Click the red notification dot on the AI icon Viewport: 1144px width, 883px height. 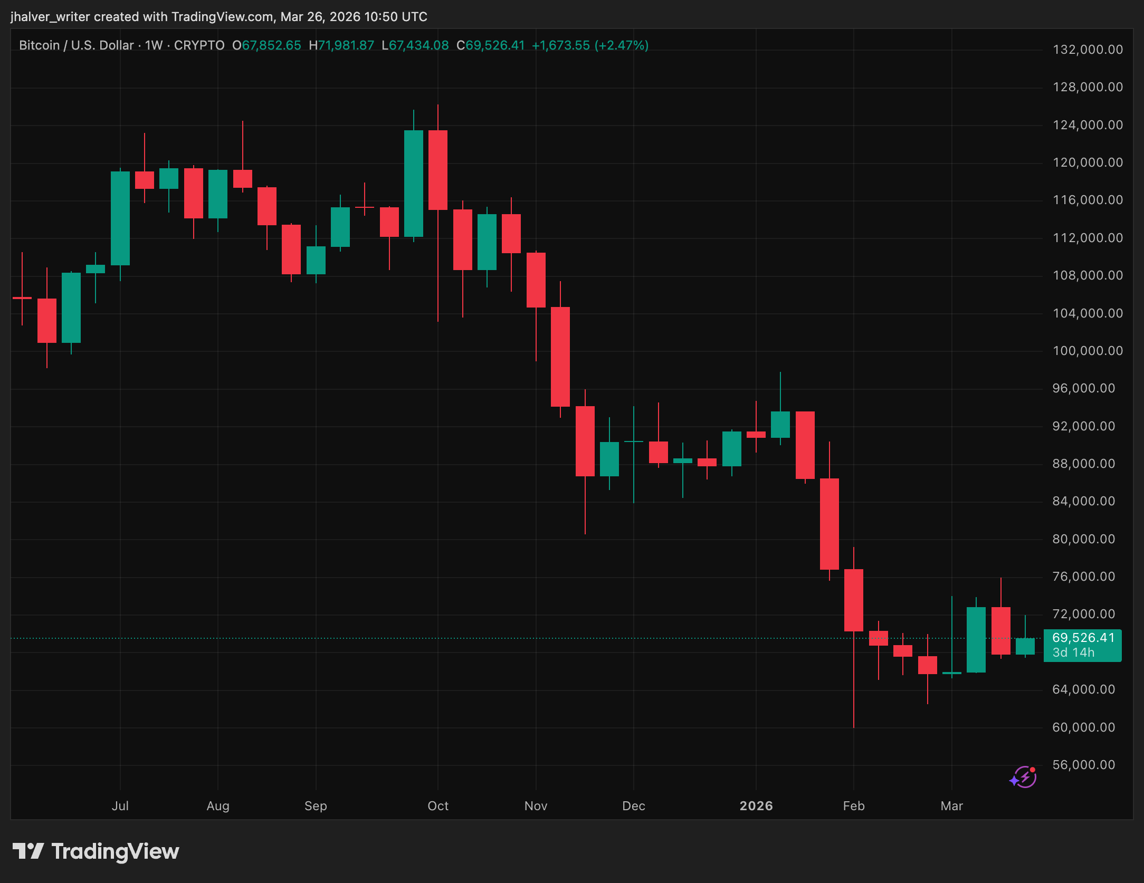[x=1033, y=770]
